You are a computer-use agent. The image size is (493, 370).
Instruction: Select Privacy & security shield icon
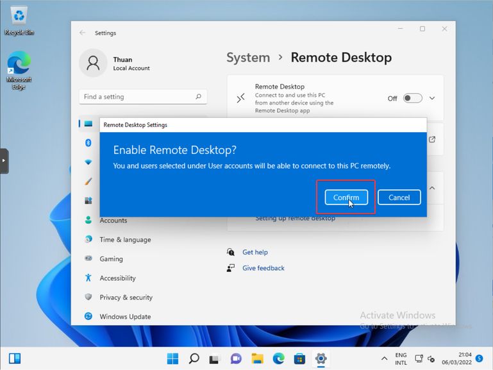(88, 298)
